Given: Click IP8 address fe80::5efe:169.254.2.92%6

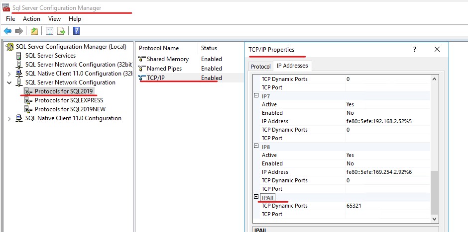Looking at the screenshot, I should 379,172.
